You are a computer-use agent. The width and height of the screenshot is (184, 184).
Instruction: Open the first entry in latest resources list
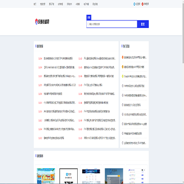pos(58,59)
